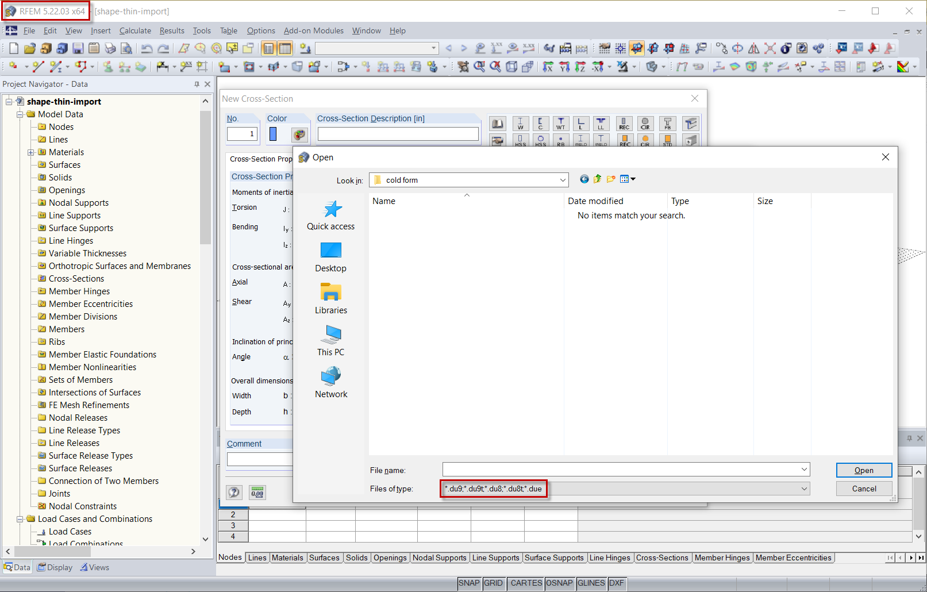Choose the HSS hollow section icon
This screenshot has width=927, height=592.
tap(521, 141)
